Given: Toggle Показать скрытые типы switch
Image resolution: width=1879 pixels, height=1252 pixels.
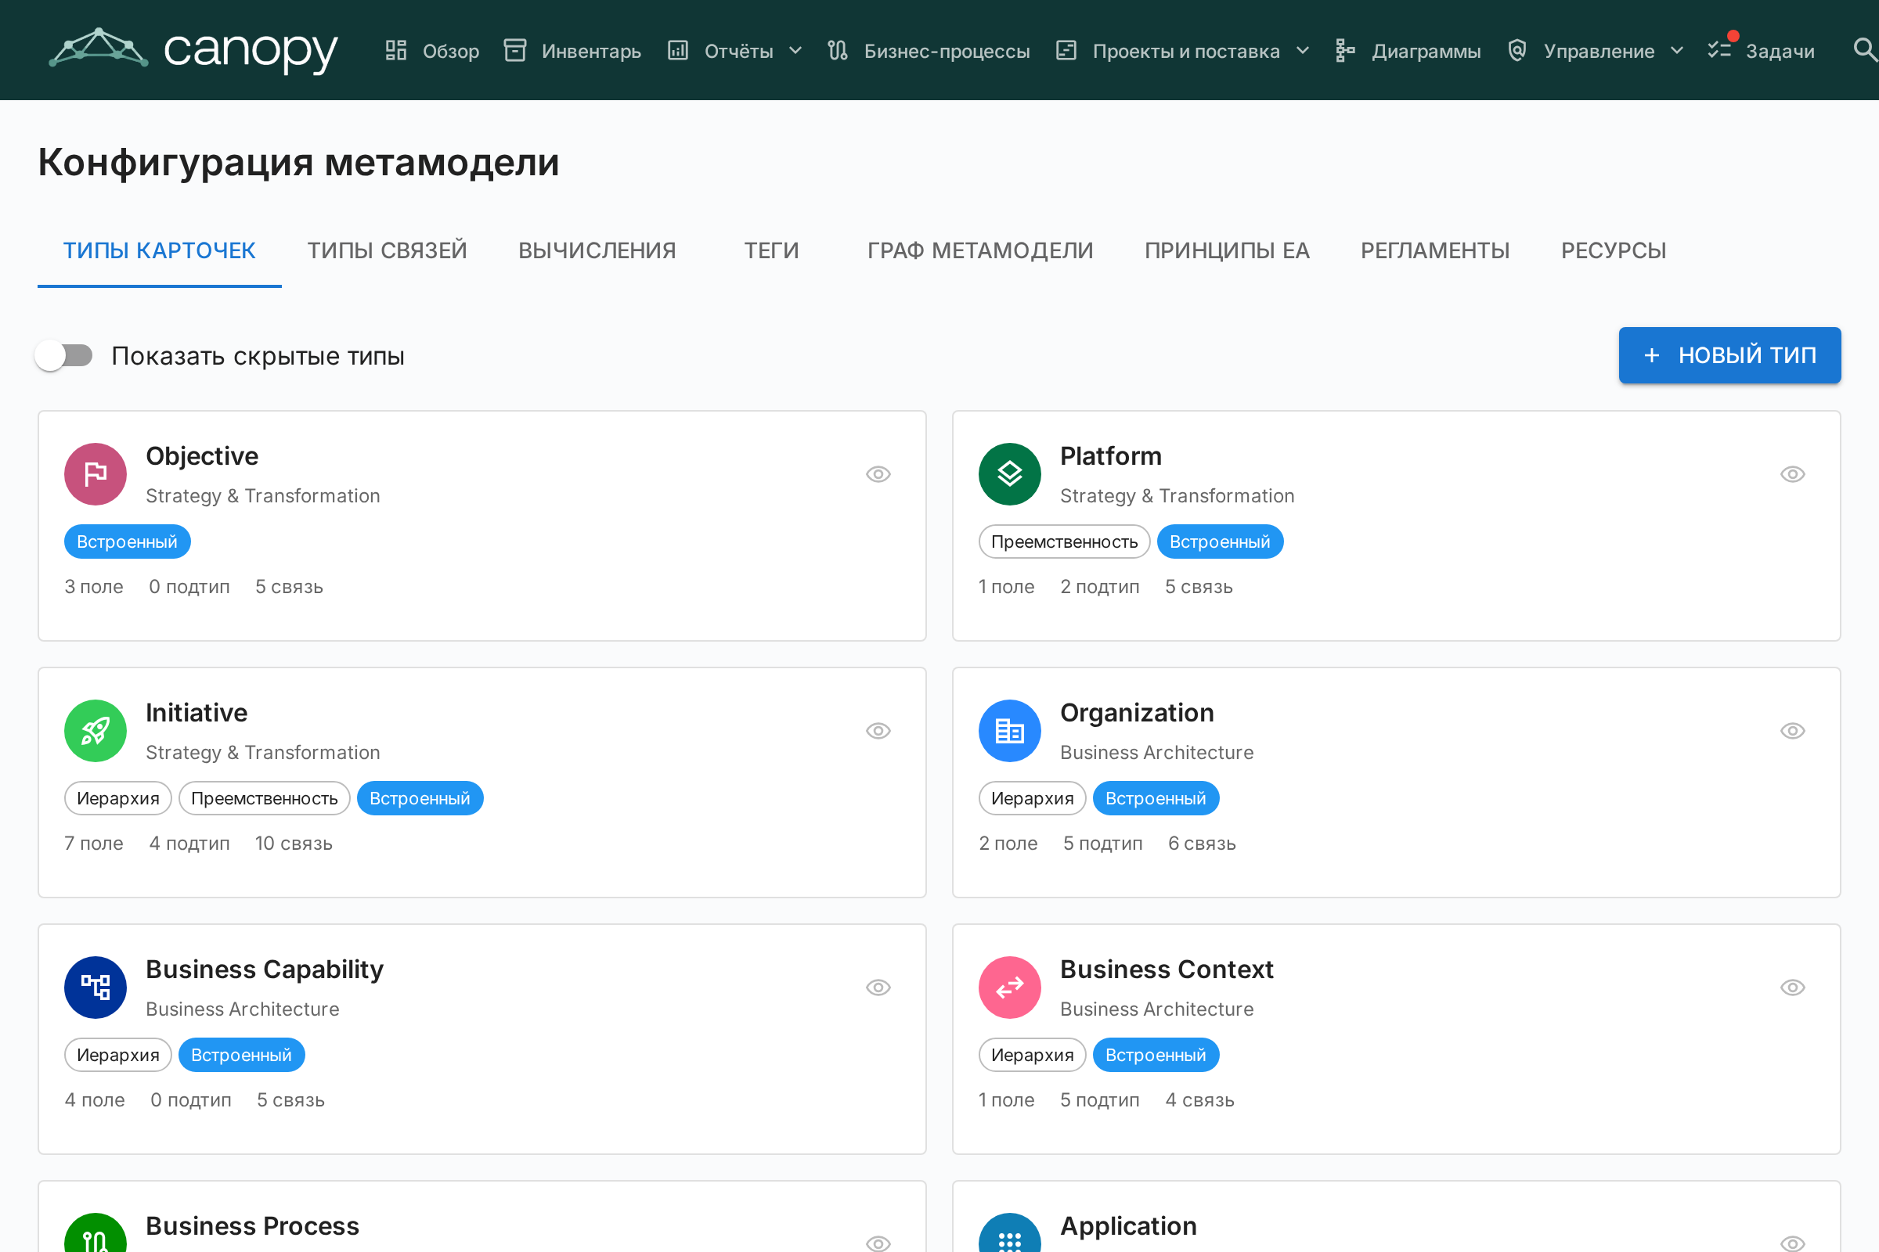Looking at the screenshot, I should [x=64, y=355].
